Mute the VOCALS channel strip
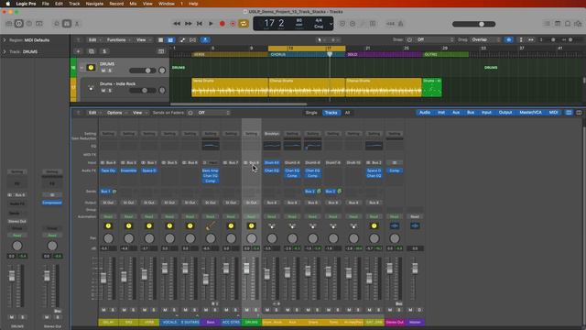 (165, 310)
